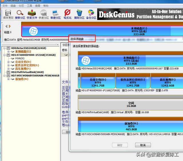The image size is (183, 161).
Task: Select 软件及其它资料(E:) label in disk tree
Action: [x=27, y=65]
